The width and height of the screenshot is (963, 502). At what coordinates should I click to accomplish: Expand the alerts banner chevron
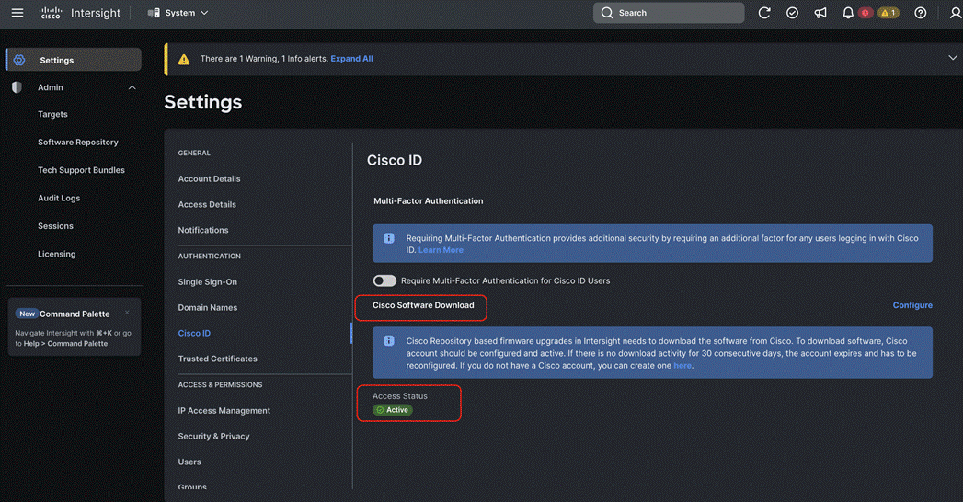(x=952, y=58)
